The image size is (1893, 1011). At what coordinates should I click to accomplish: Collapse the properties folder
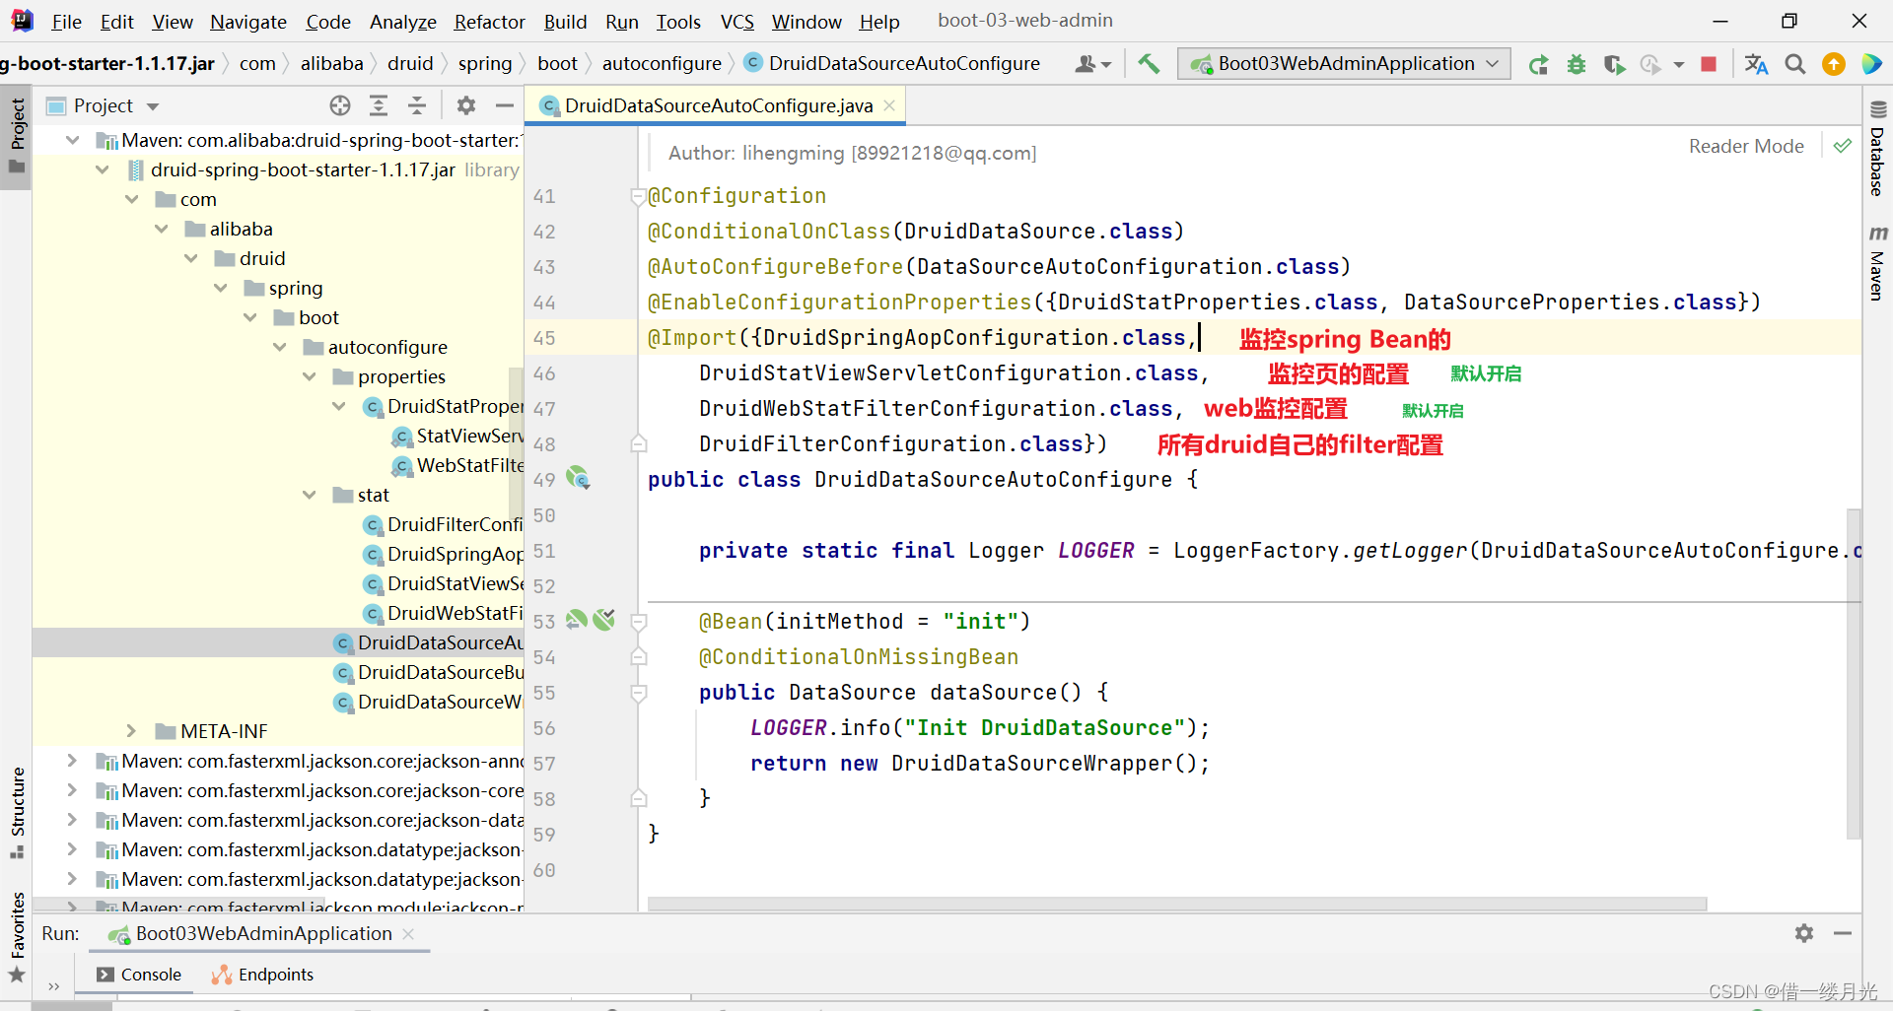[x=310, y=376]
